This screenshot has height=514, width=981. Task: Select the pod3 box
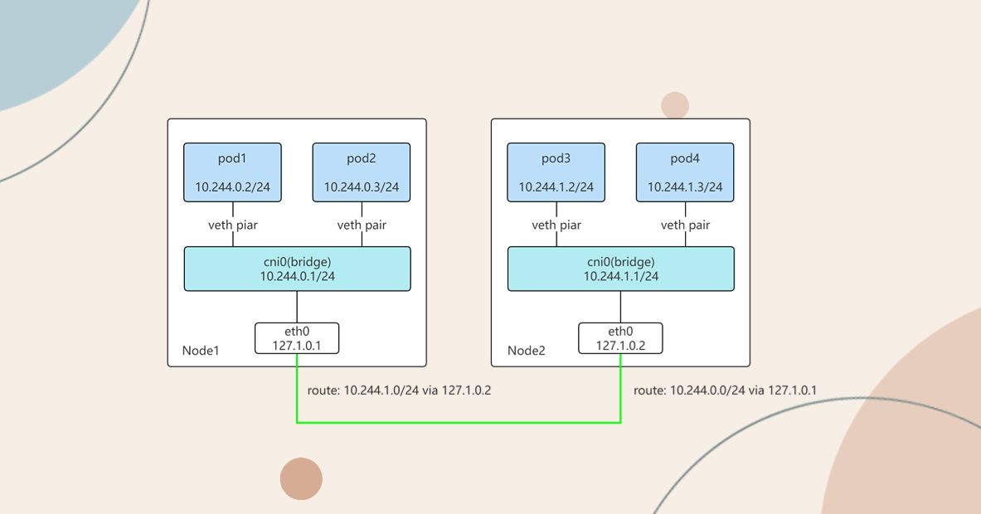coord(556,172)
